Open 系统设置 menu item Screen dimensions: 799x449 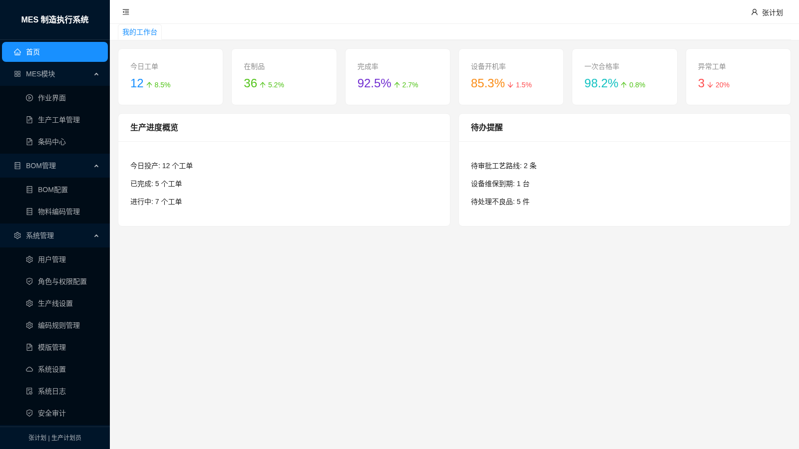click(55, 369)
